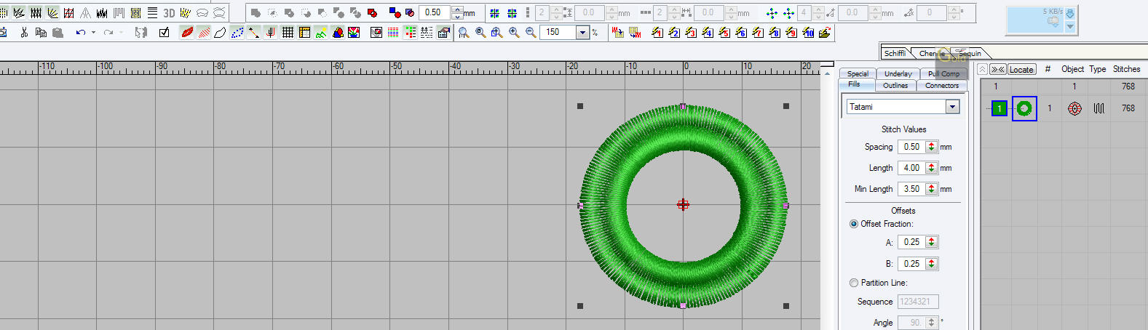Select green color block 1 swatch
The height and width of the screenshot is (330, 1148).
(x=999, y=108)
